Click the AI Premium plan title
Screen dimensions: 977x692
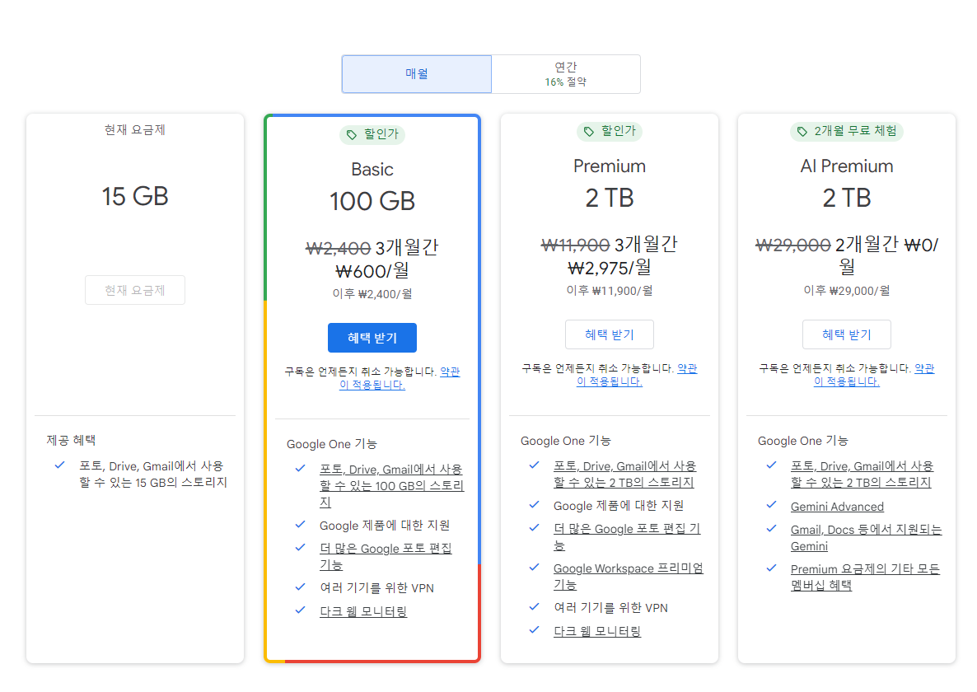(846, 166)
